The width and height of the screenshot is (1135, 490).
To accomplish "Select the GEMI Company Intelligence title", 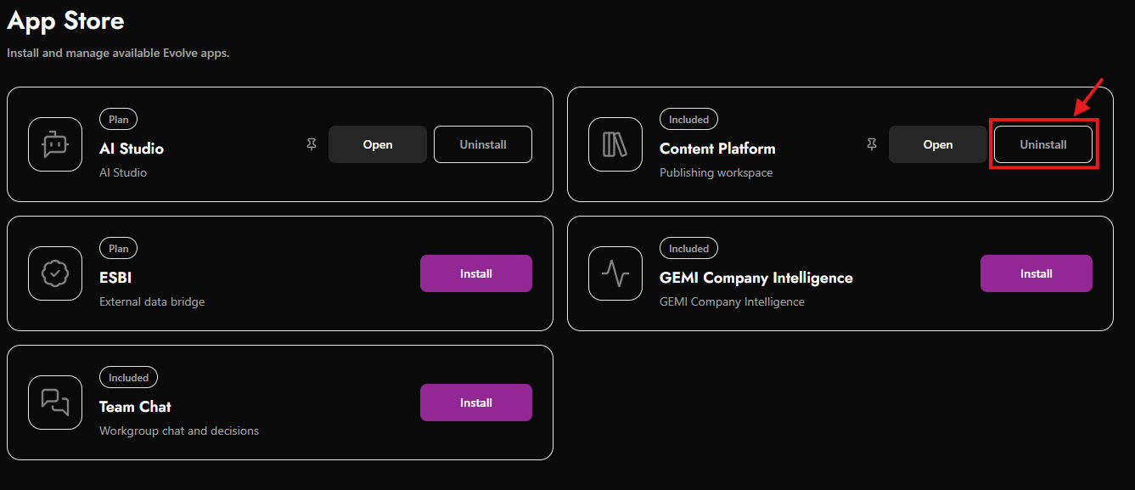I will (x=756, y=278).
